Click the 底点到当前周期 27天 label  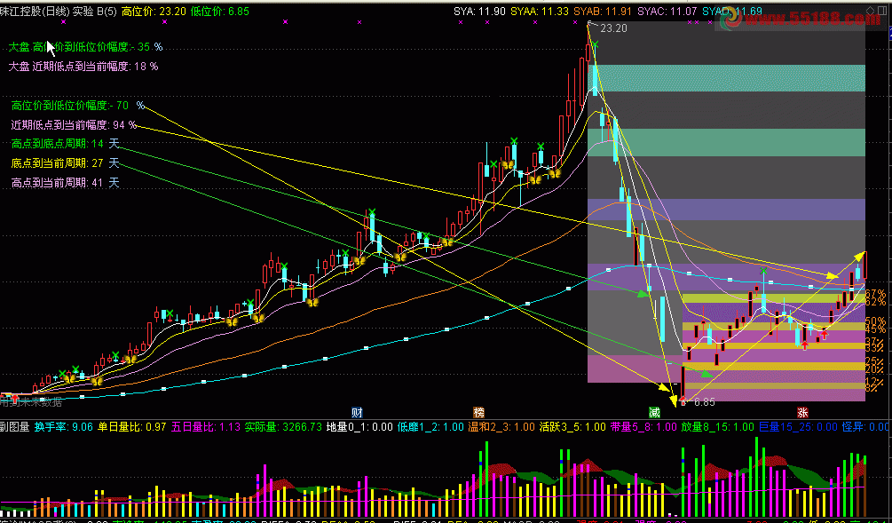point(66,163)
